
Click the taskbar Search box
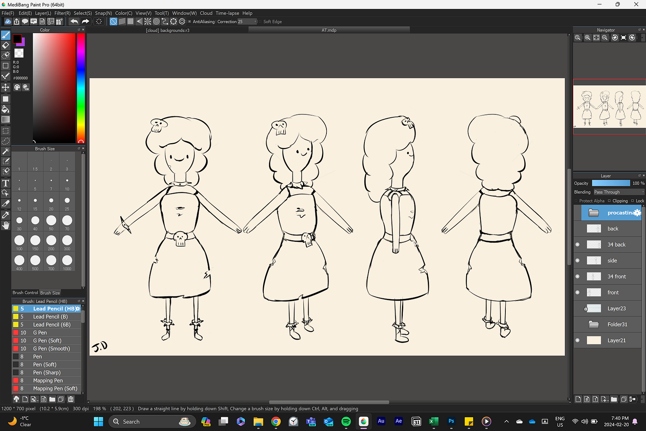pyautogui.click(x=152, y=422)
